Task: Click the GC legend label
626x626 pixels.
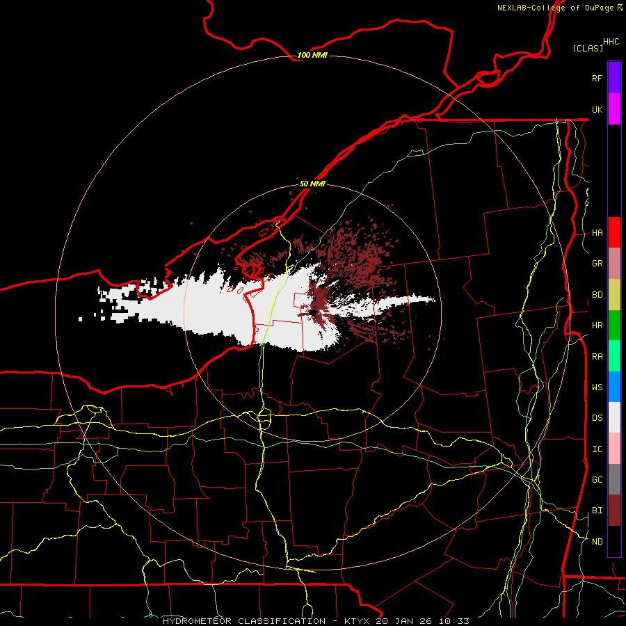Action: [x=597, y=480]
